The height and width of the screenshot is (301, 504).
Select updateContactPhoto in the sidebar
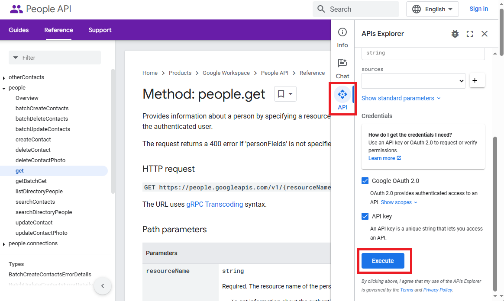point(42,233)
